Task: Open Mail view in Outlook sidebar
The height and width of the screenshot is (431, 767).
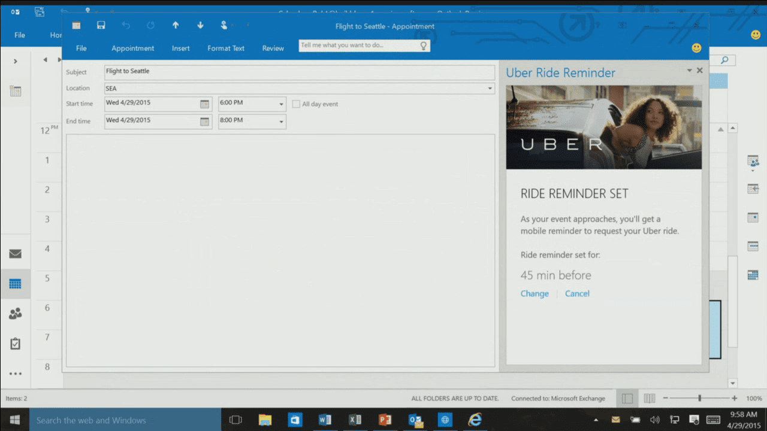Action: pyautogui.click(x=16, y=254)
